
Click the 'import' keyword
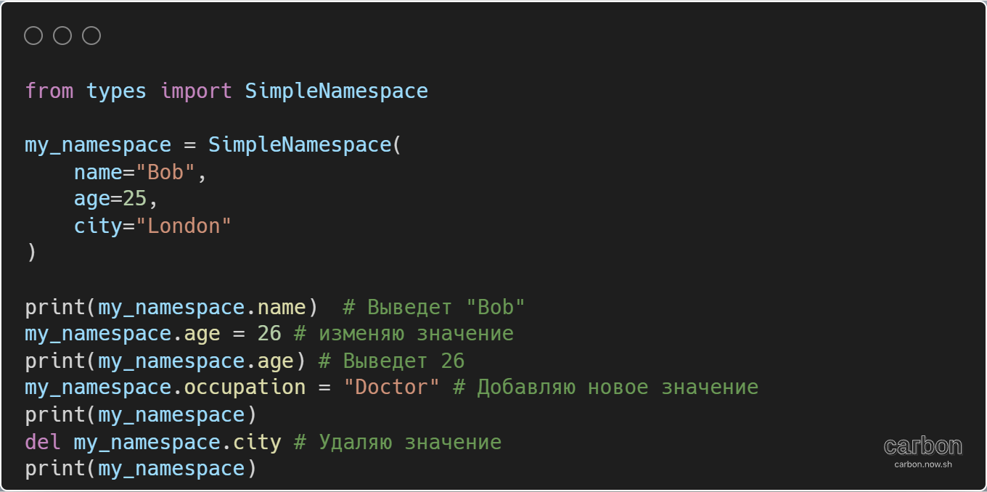coord(196,91)
